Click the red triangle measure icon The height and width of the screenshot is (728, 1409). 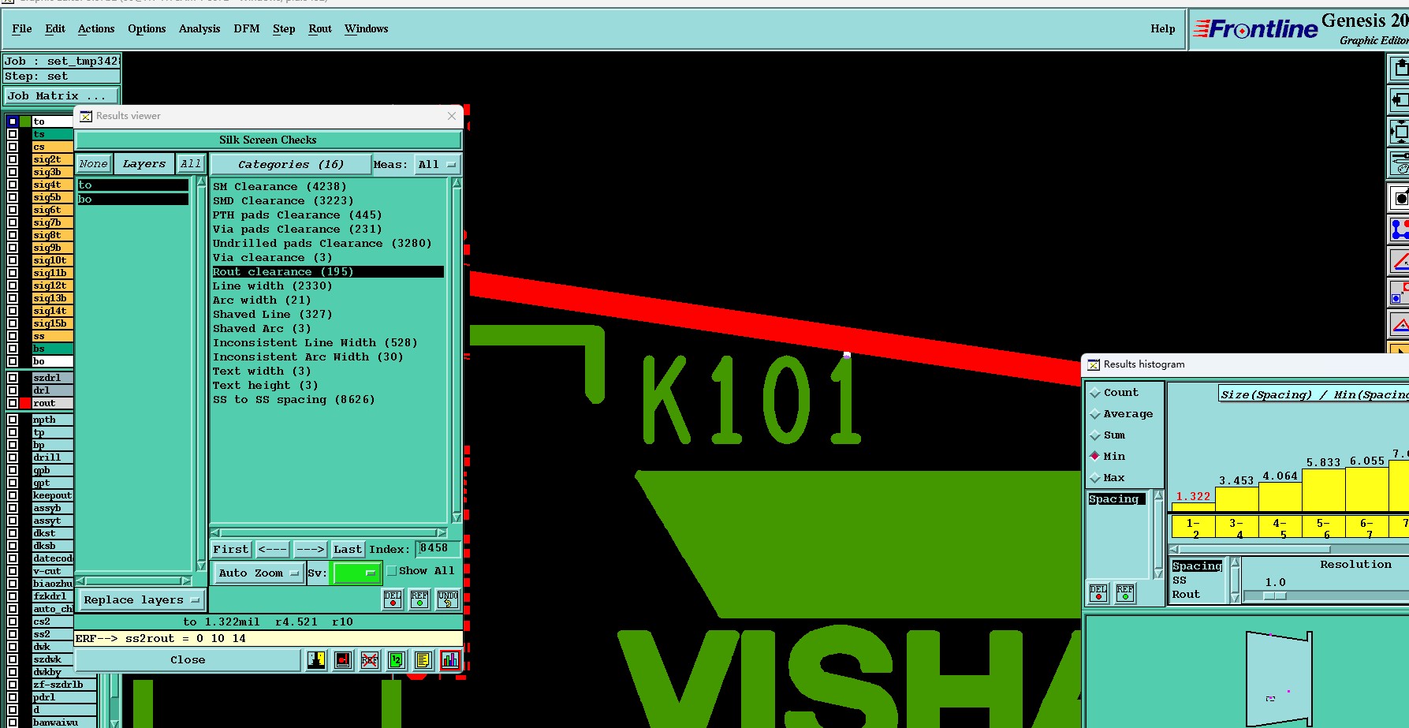pos(1400,324)
